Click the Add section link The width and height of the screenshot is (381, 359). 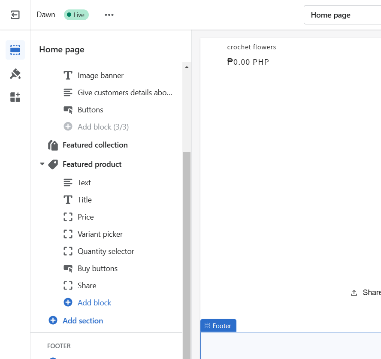tap(83, 321)
